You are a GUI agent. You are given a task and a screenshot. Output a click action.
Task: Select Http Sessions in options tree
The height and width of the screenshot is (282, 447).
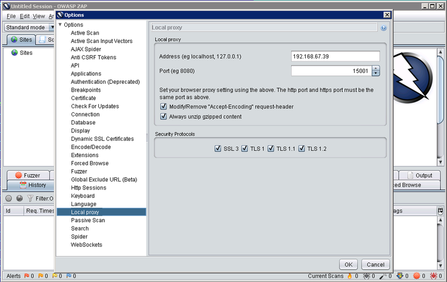(89, 188)
